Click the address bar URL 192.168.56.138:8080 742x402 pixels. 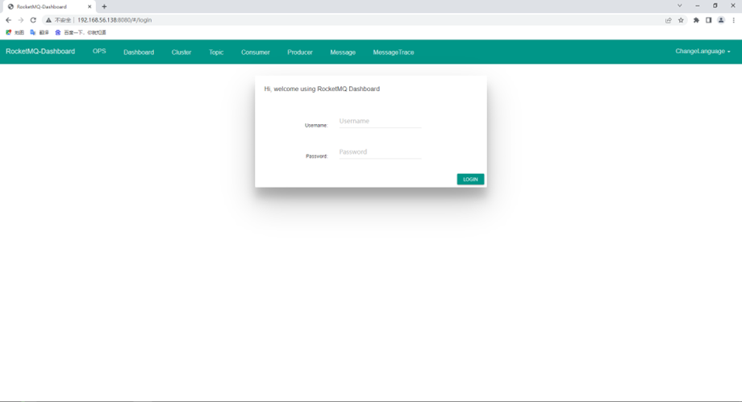(115, 20)
